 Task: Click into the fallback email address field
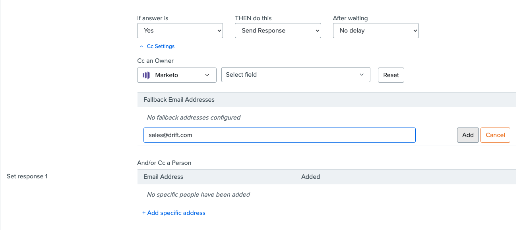279,135
